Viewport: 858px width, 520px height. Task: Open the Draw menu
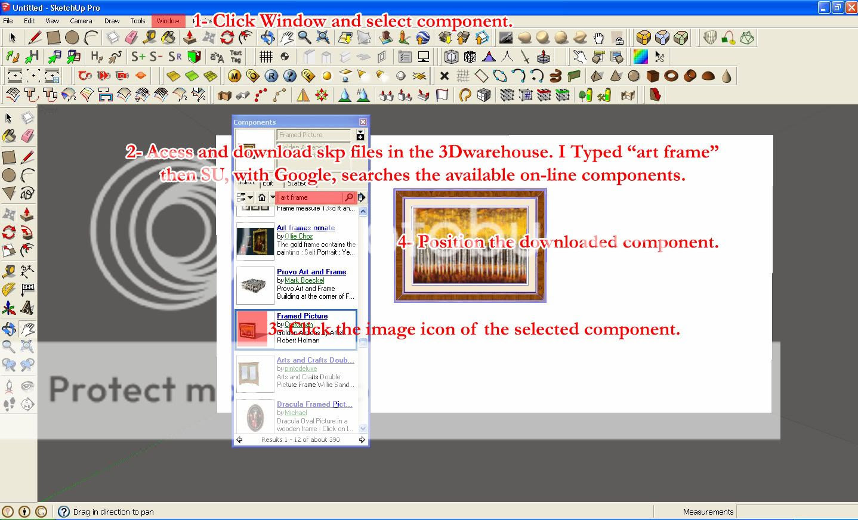click(112, 21)
